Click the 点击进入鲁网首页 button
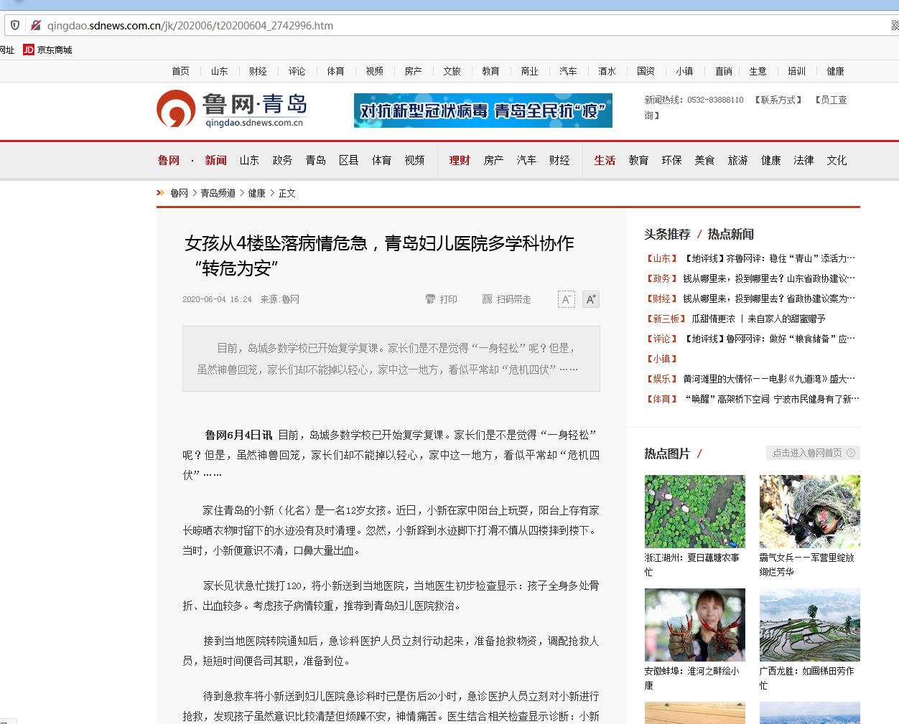This screenshot has width=899, height=724. click(x=813, y=453)
